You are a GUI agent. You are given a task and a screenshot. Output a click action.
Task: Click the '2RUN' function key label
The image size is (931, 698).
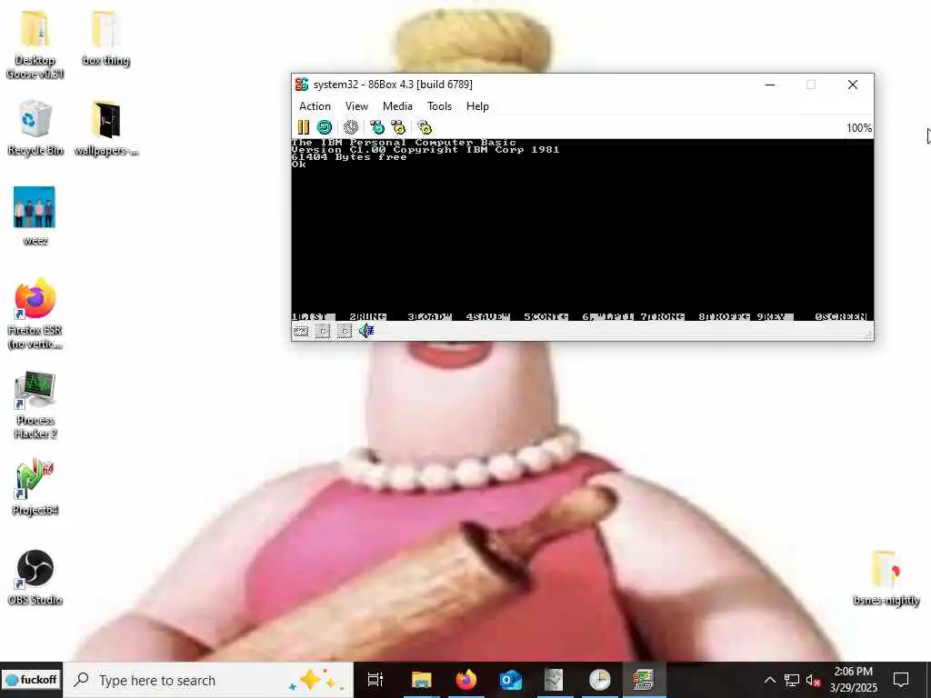(368, 316)
